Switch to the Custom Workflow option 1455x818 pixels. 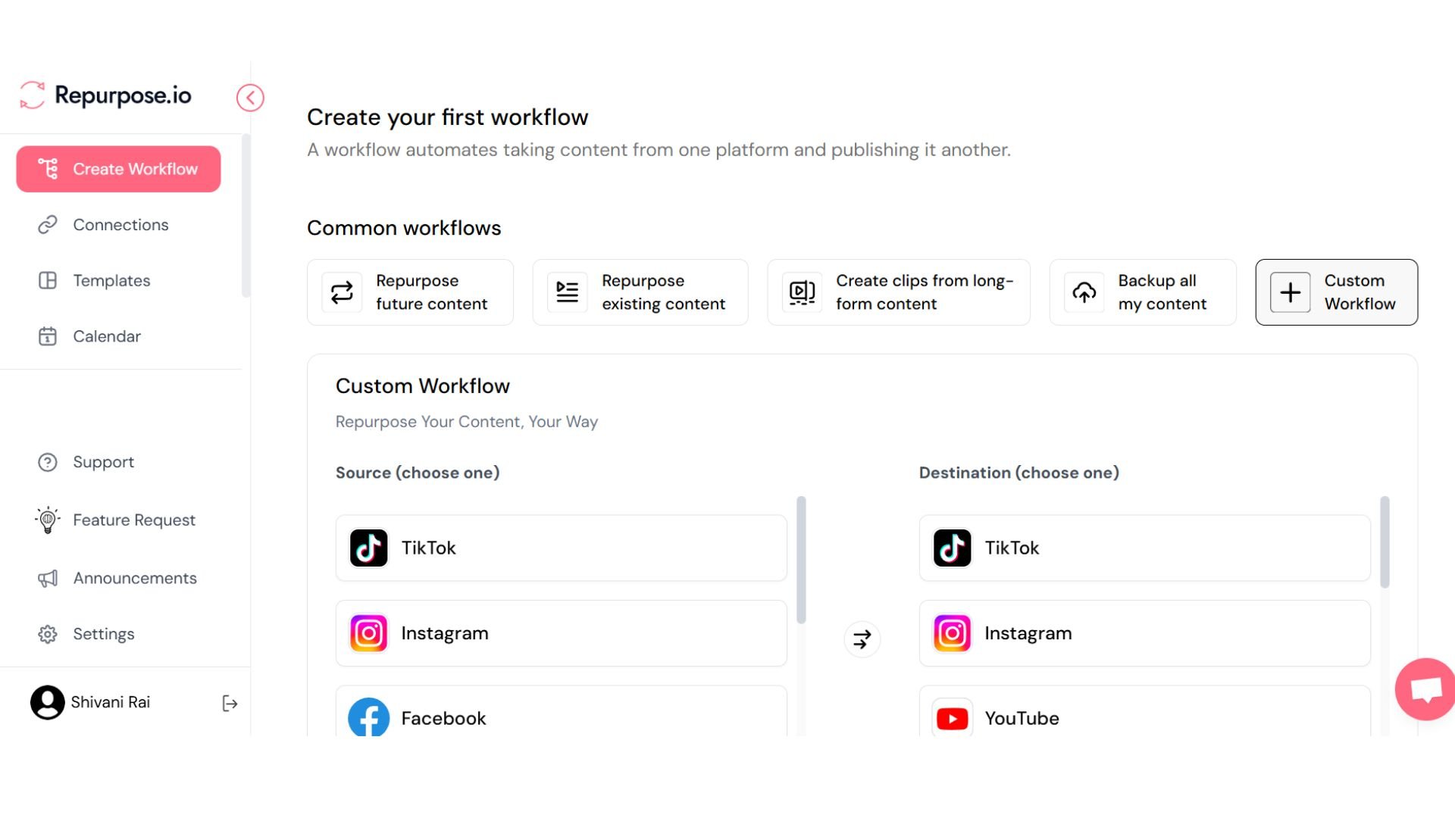tap(1336, 292)
